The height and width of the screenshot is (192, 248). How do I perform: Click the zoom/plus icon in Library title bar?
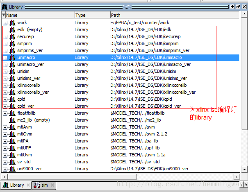(x=232, y=7)
